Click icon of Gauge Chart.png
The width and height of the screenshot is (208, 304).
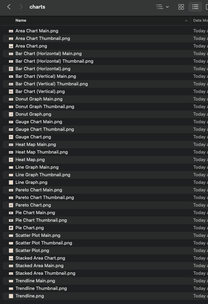(x=11, y=137)
